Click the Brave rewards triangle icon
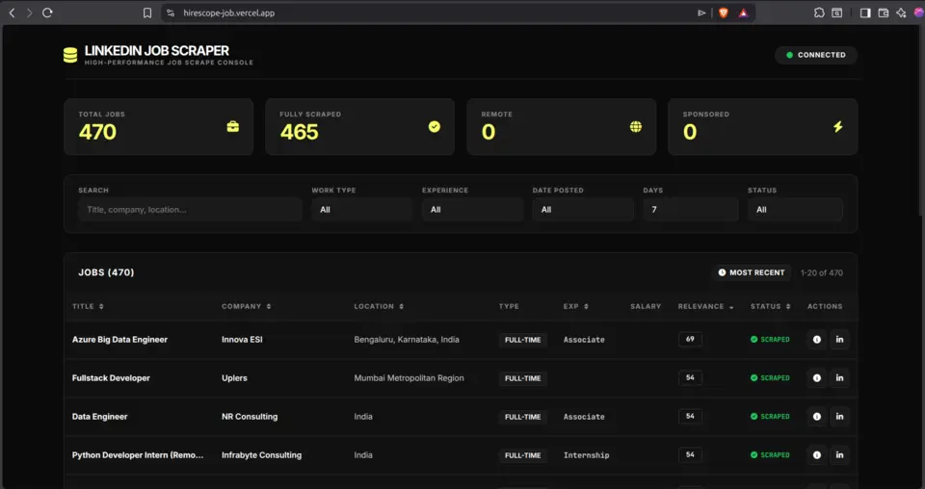Image resolution: width=925 pixels, height=489 pixels. pyautogui.click(x=743, y=13)
